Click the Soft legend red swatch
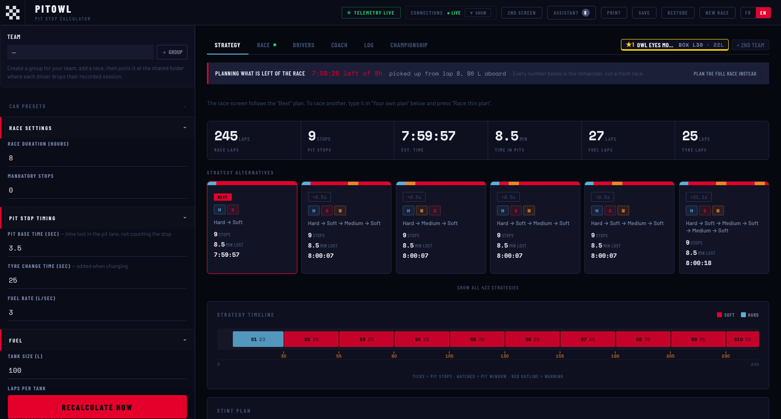The image size is (781, 419). pyautogui.click(x=719, y=315)
